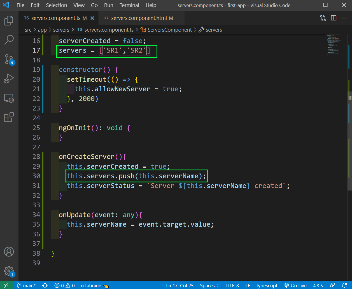352x289 pixels.
Task: Change the UTF-8 file encoding
Action: (x=232, y=285)
